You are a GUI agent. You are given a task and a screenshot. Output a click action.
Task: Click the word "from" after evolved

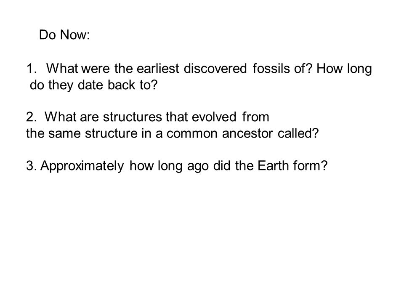tap(255, 117)
